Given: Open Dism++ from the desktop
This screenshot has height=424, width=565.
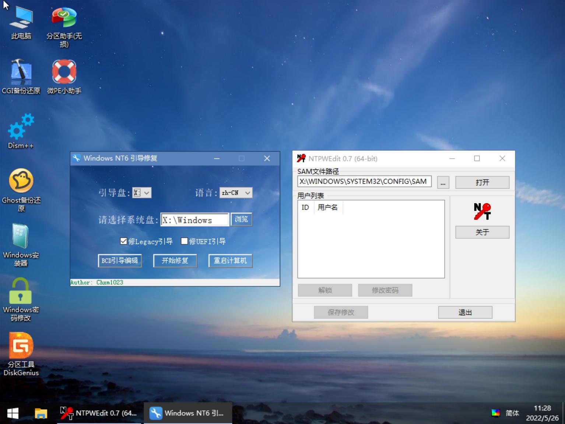Looking at the screenshot, I should pyautogui.click(x=21, y=127).
